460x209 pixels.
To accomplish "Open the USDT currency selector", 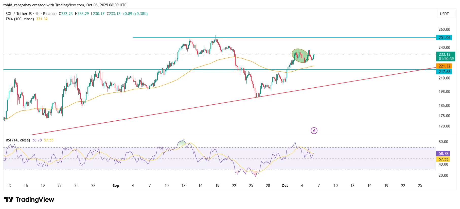I will [444, 14].
